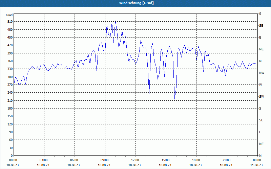
Task: Select the 18:00 time axis label
Action: (196, 160)
